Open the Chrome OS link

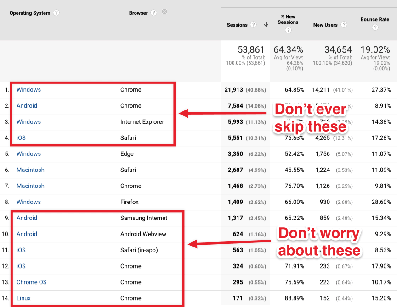(32, 282)
